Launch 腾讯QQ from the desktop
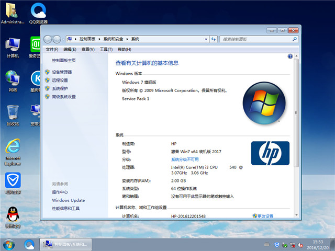335x251 pixels. tap(13, 218)
